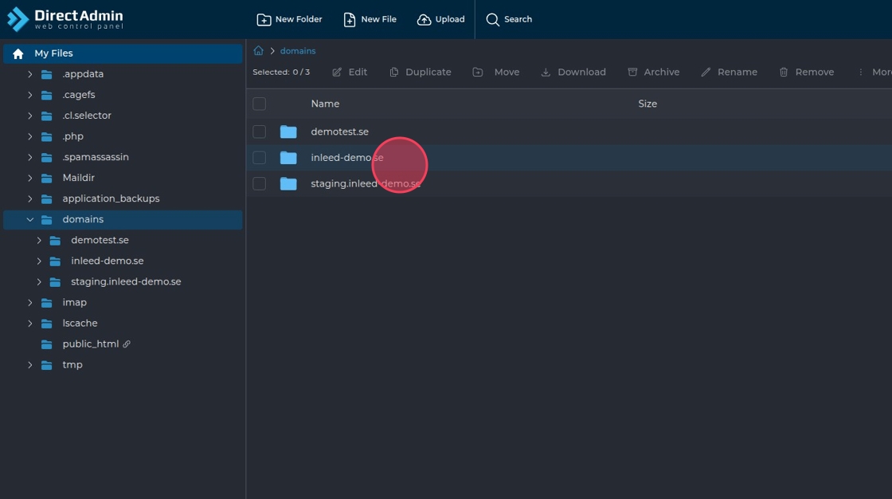Open application_backups in the tree
892x499 pixels.
click(x=111, y=198)
